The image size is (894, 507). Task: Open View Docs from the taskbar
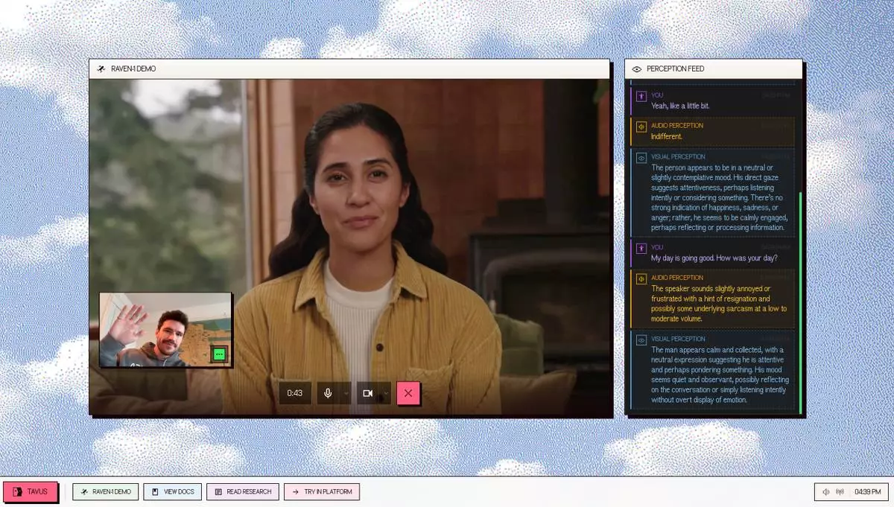172,491
